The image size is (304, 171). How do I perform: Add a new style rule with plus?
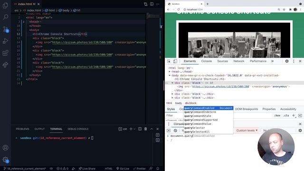[x=294, y=115]
